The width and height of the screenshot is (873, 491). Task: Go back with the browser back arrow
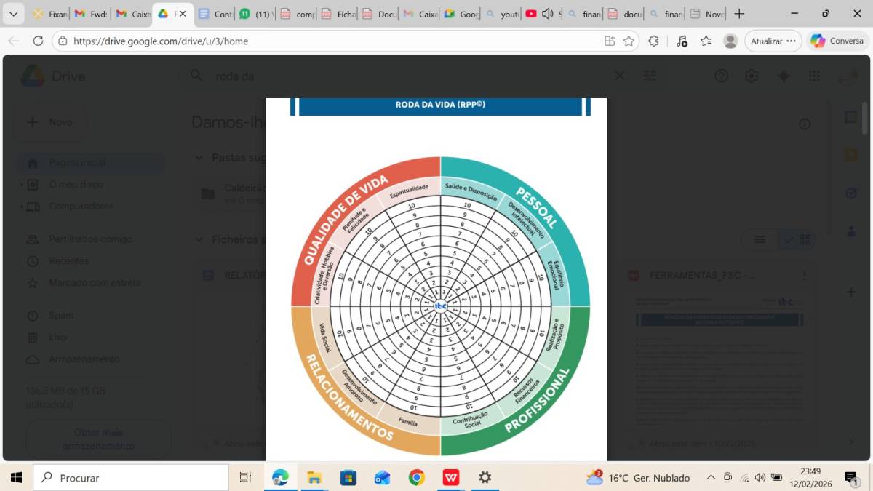click(13, 41)
